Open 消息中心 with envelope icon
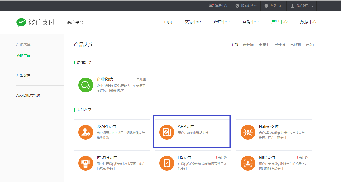Viewport: 341px width, 182px height. (x=218, y=6)
